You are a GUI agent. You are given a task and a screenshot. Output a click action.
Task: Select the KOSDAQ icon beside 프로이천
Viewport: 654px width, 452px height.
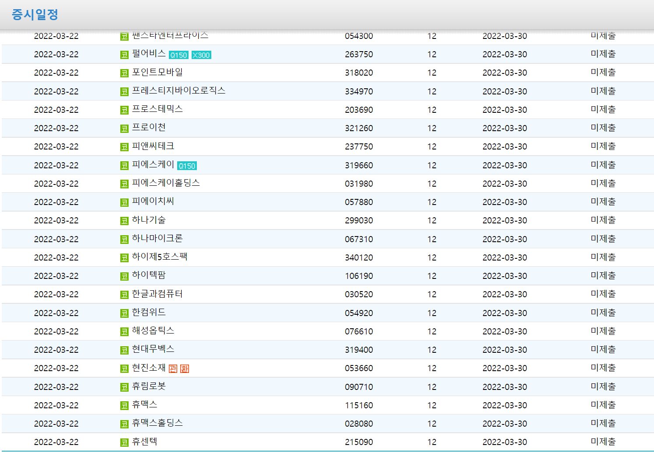click(124, 129)
